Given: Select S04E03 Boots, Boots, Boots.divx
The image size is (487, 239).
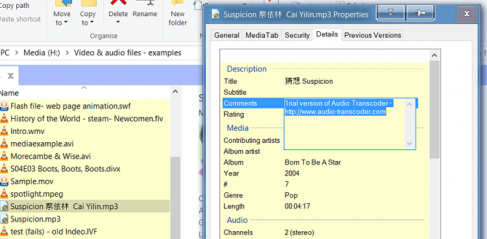Looking at the screenshot, I should point(65,169).
